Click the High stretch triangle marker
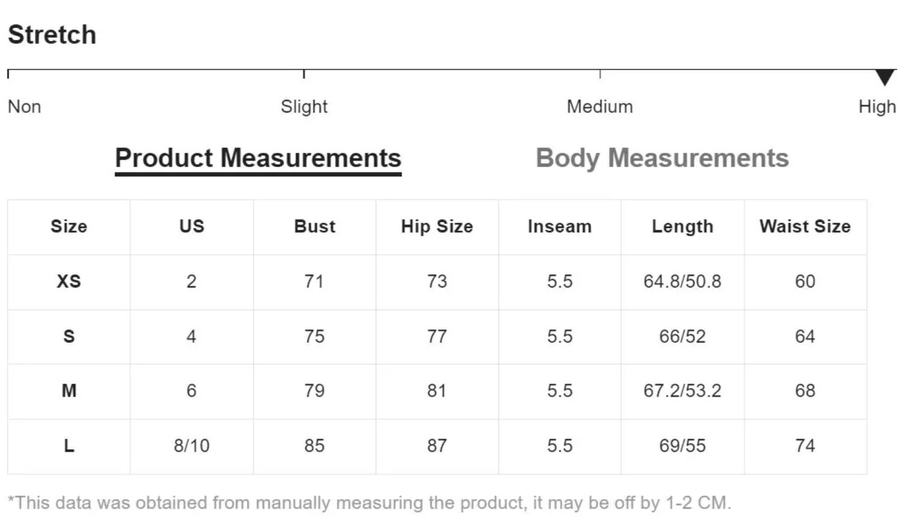 pos(884,77)
